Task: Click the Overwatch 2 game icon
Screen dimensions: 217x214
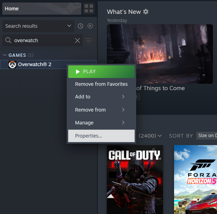Action: click(12, 65)
